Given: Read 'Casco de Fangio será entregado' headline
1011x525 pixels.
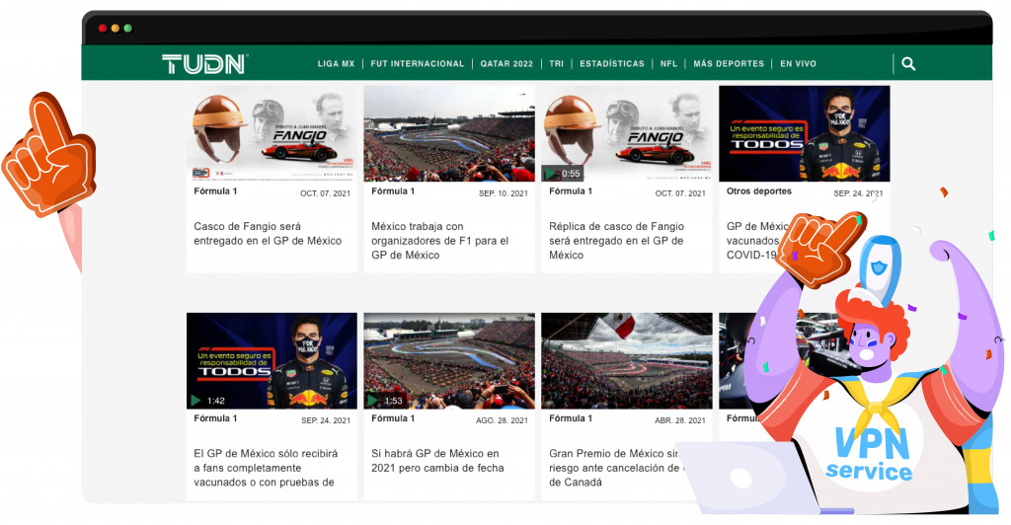Looking at the screenshot, I should [268, 233].
